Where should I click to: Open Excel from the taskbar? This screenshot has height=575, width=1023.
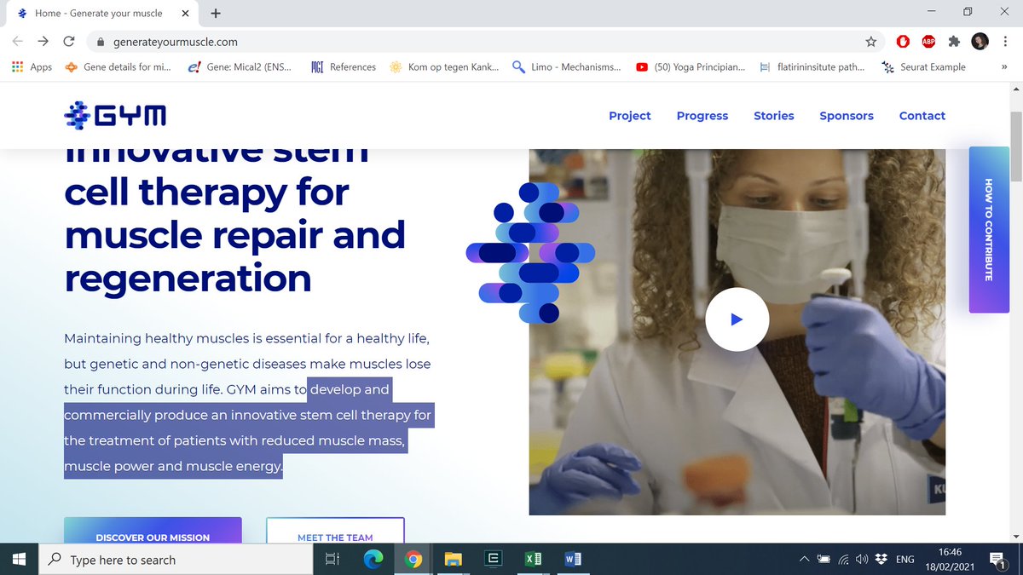coord(534,559)
